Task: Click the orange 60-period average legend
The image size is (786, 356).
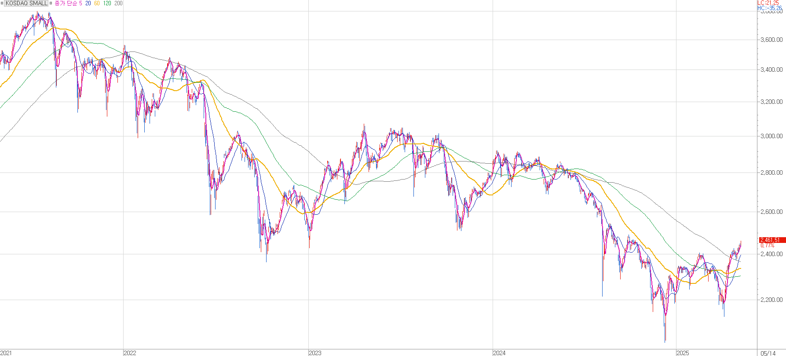Action: point(97,3)
